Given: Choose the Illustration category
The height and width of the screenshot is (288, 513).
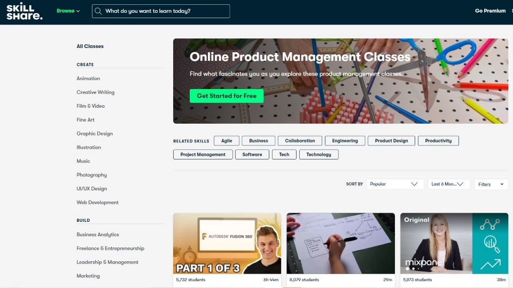Looking at the screenshot, I should pyautogui.click(x=89, y=147).
